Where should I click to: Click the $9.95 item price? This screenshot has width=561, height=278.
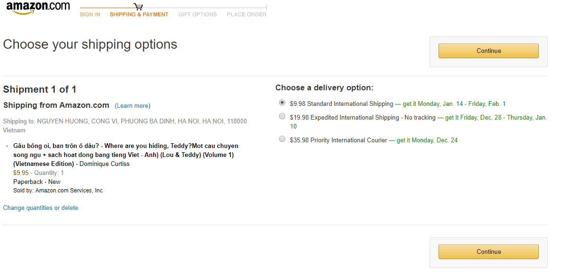(x=21, y=173)
